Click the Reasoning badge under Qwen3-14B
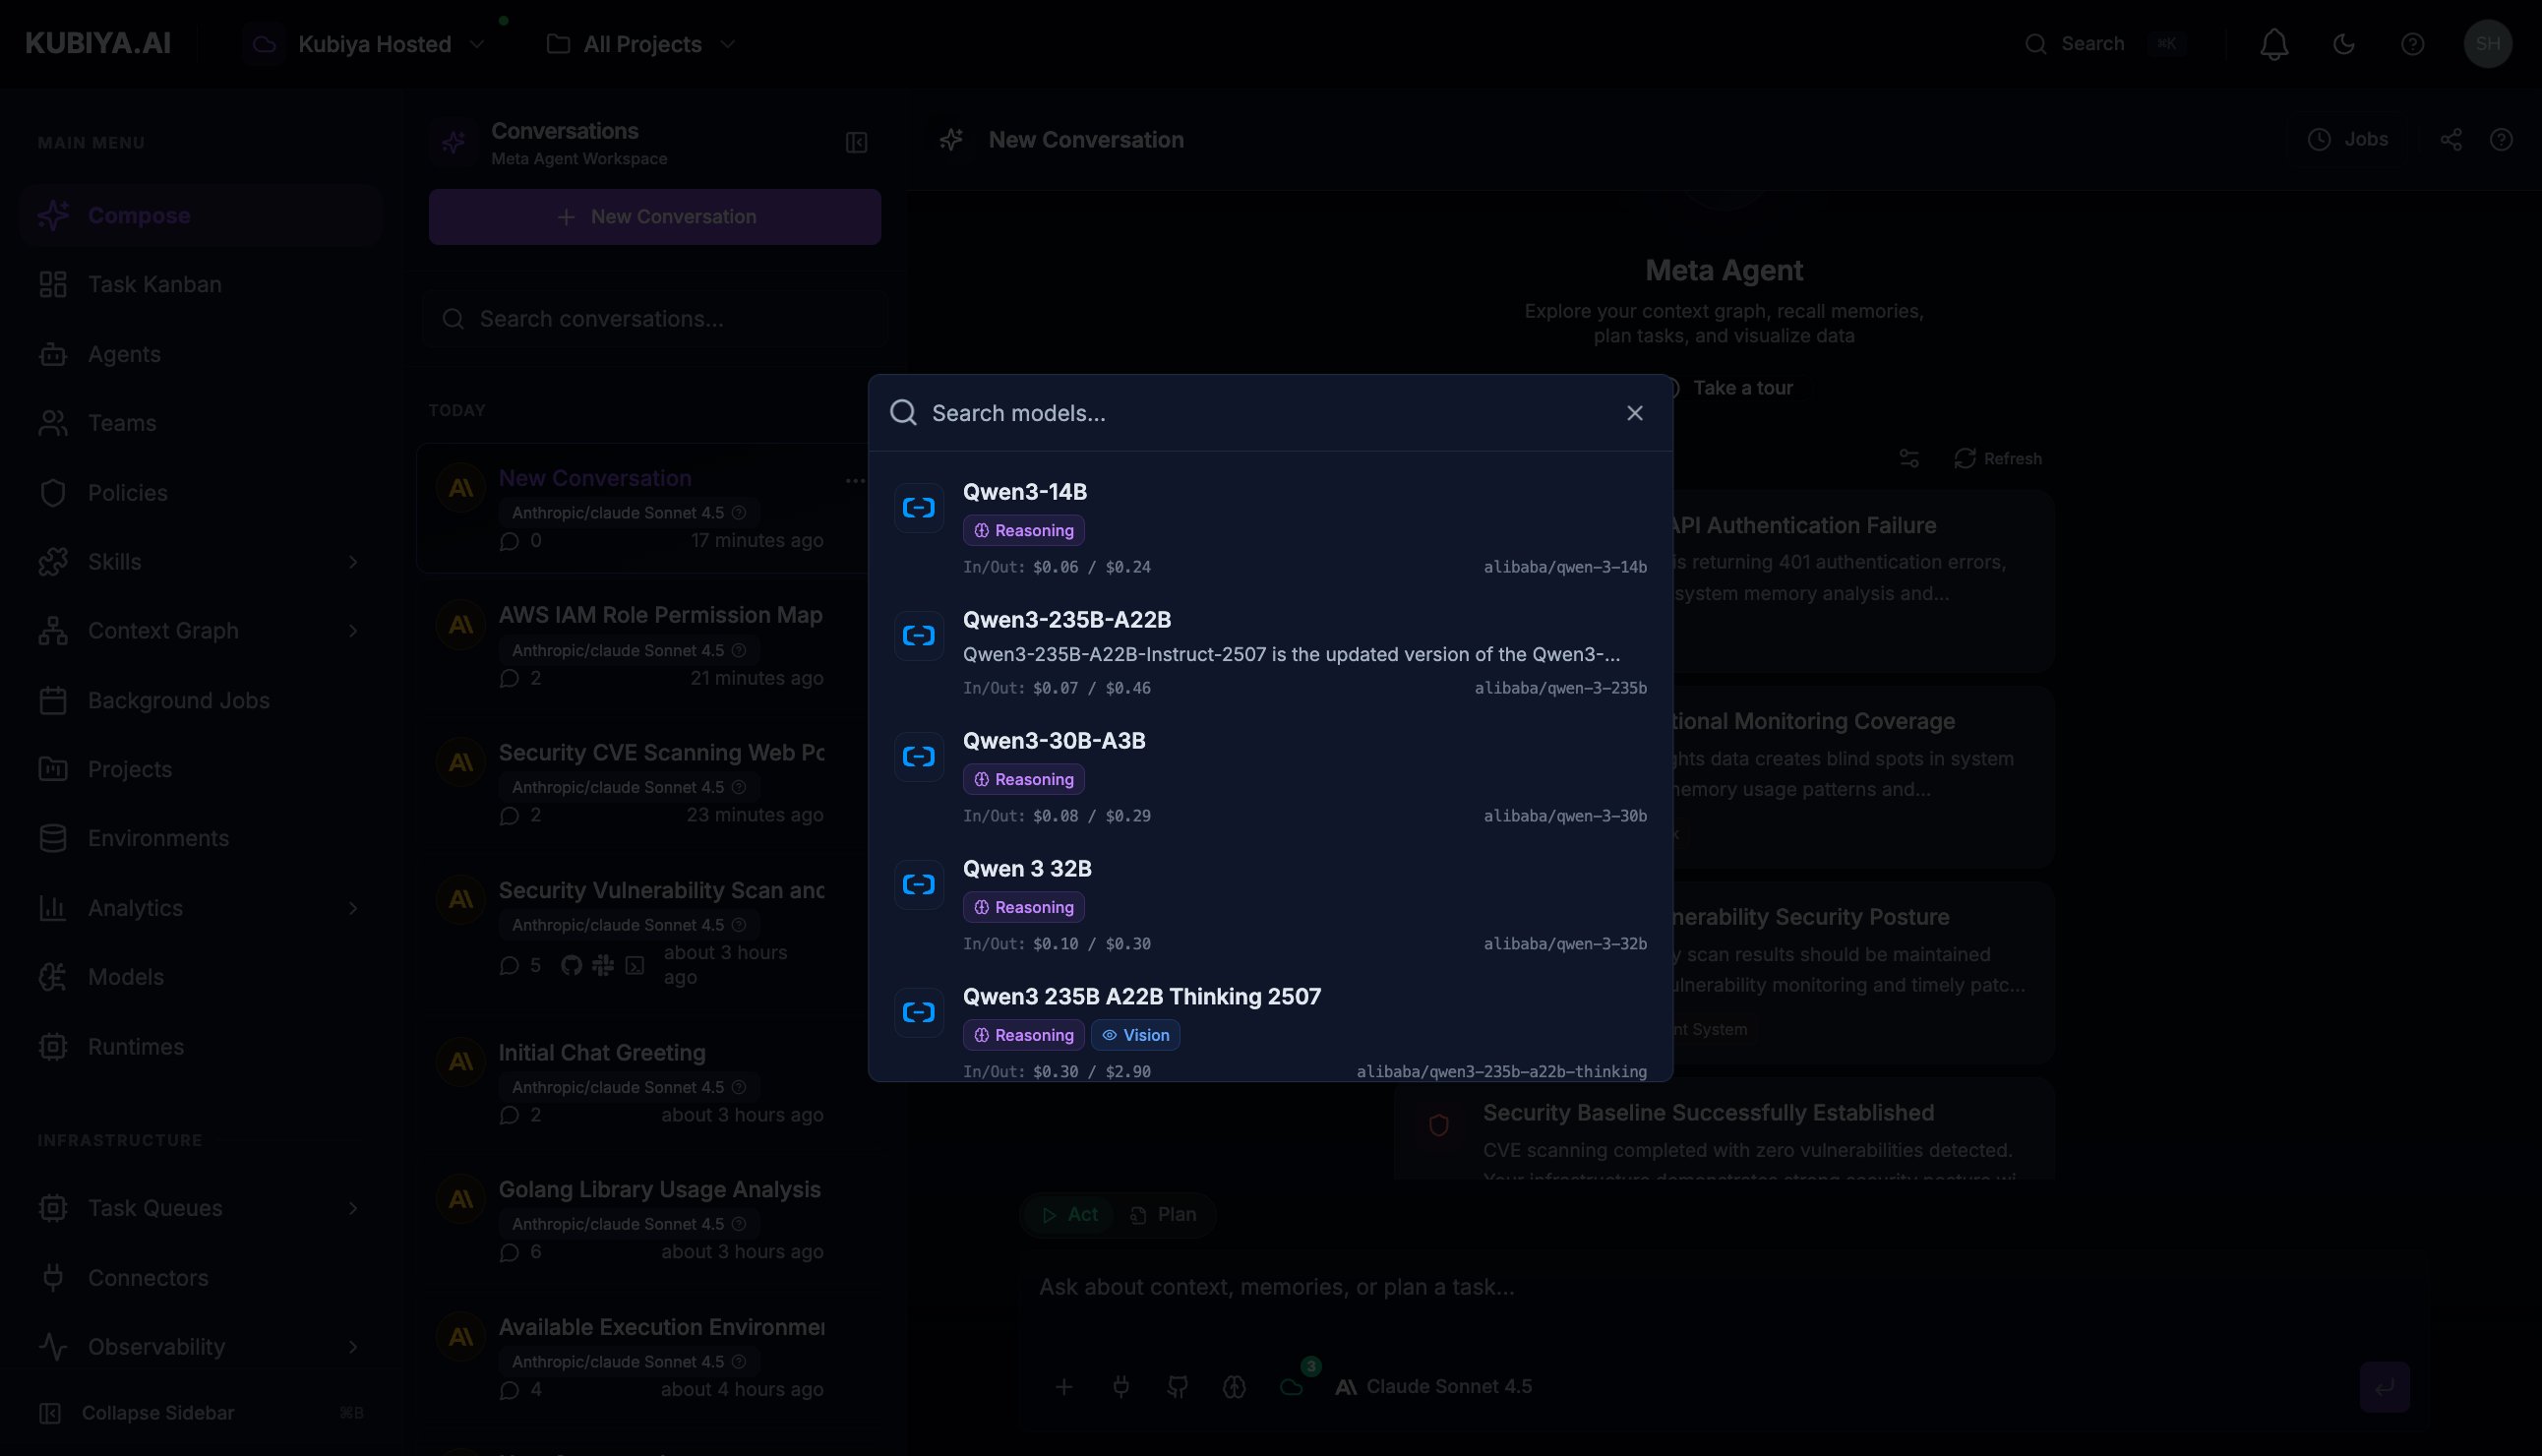 click(x=1023, y=530)
